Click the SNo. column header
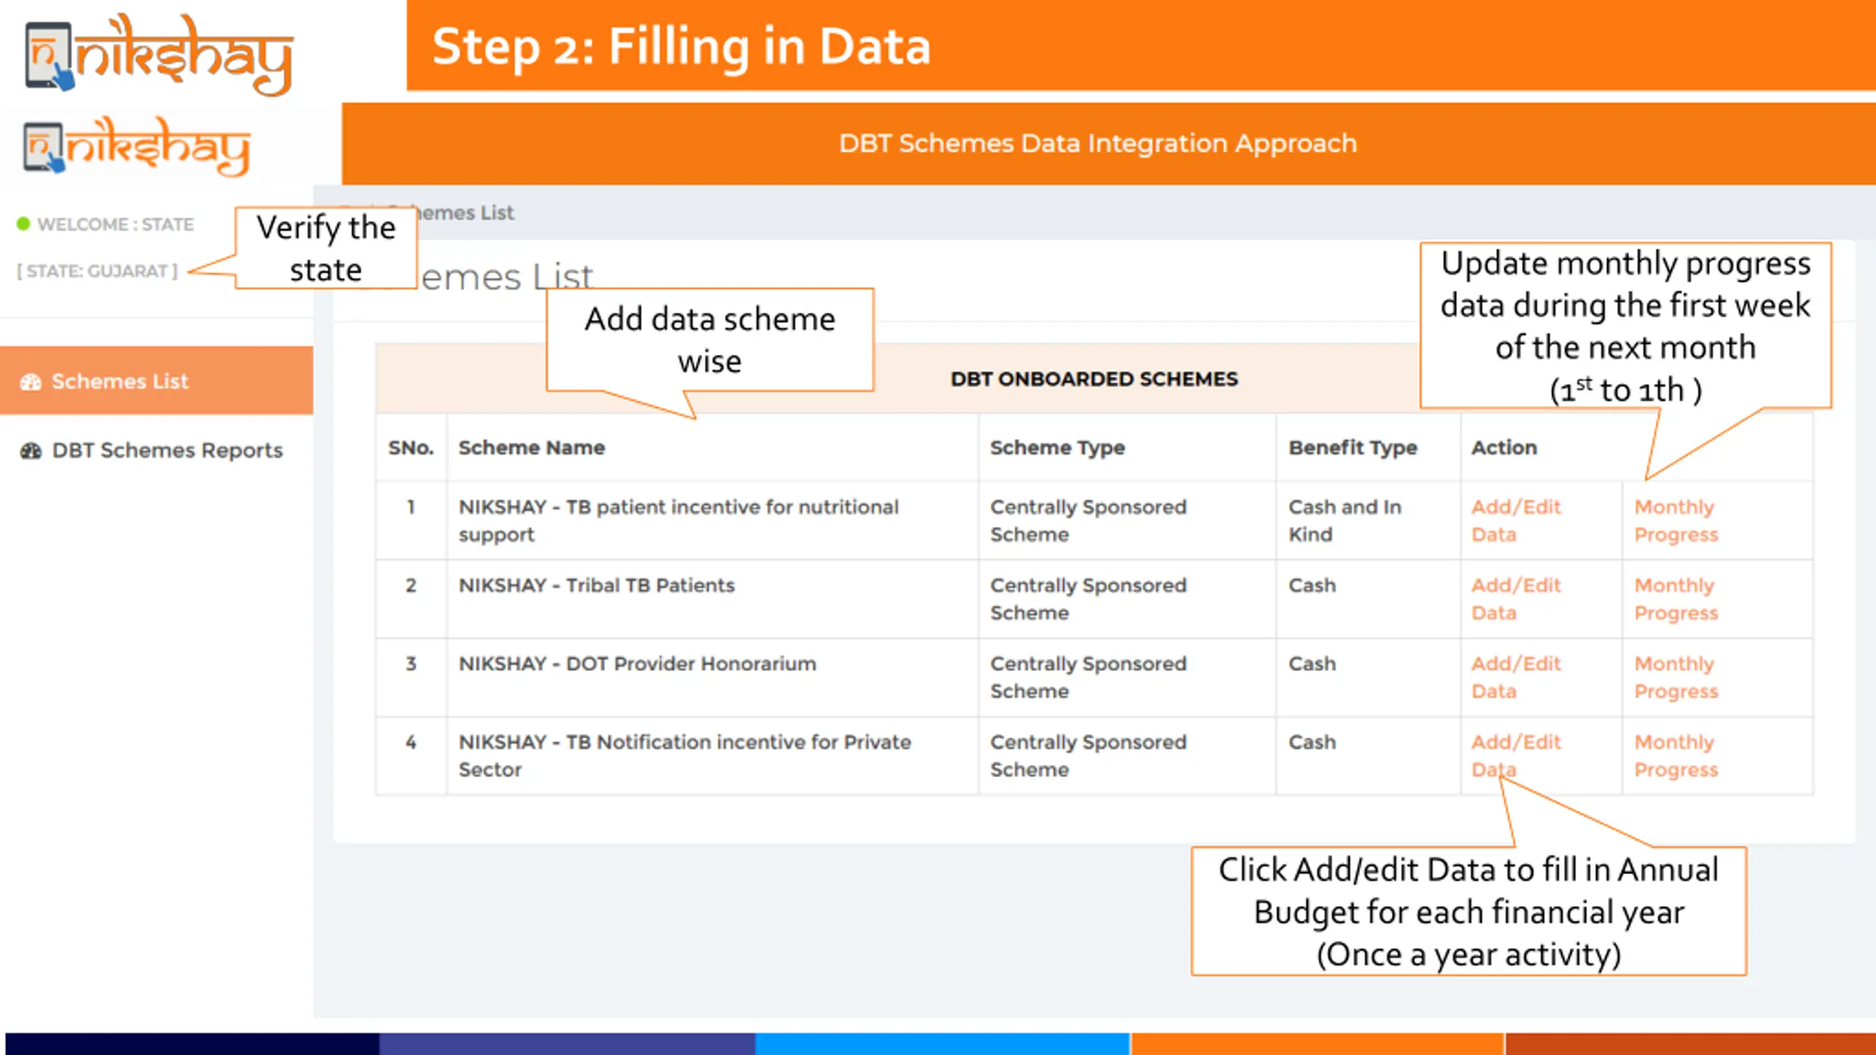The height and width of the screenshot is (1055, 1876). (x=411, y=448)
